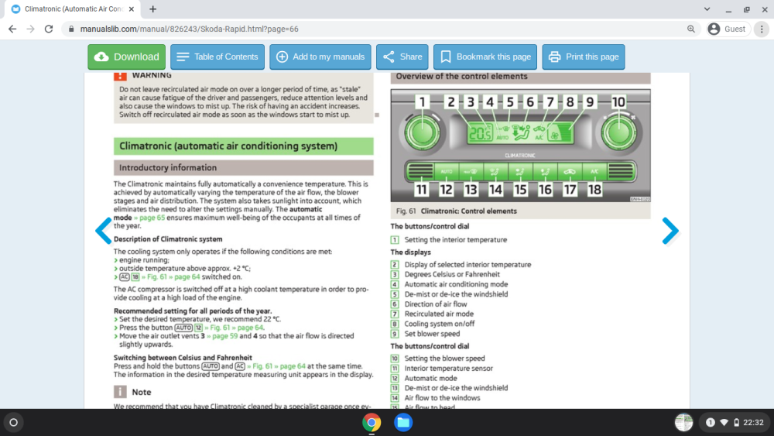Open the Chrome three-dot menu

762,29
